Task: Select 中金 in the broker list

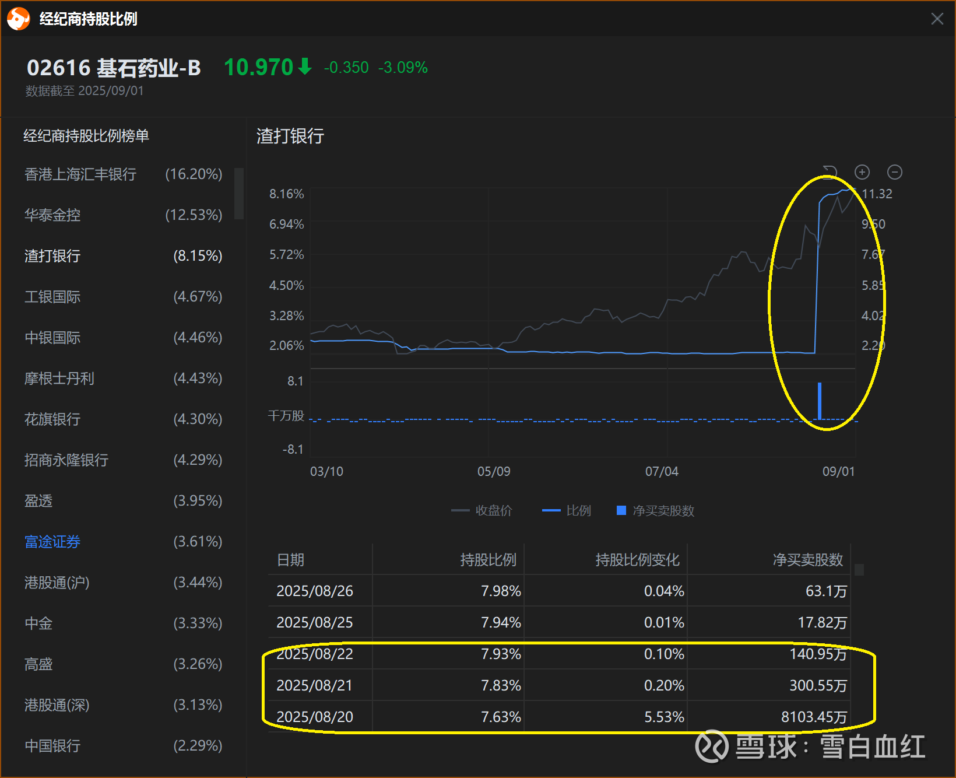Action: pos(123,623)
